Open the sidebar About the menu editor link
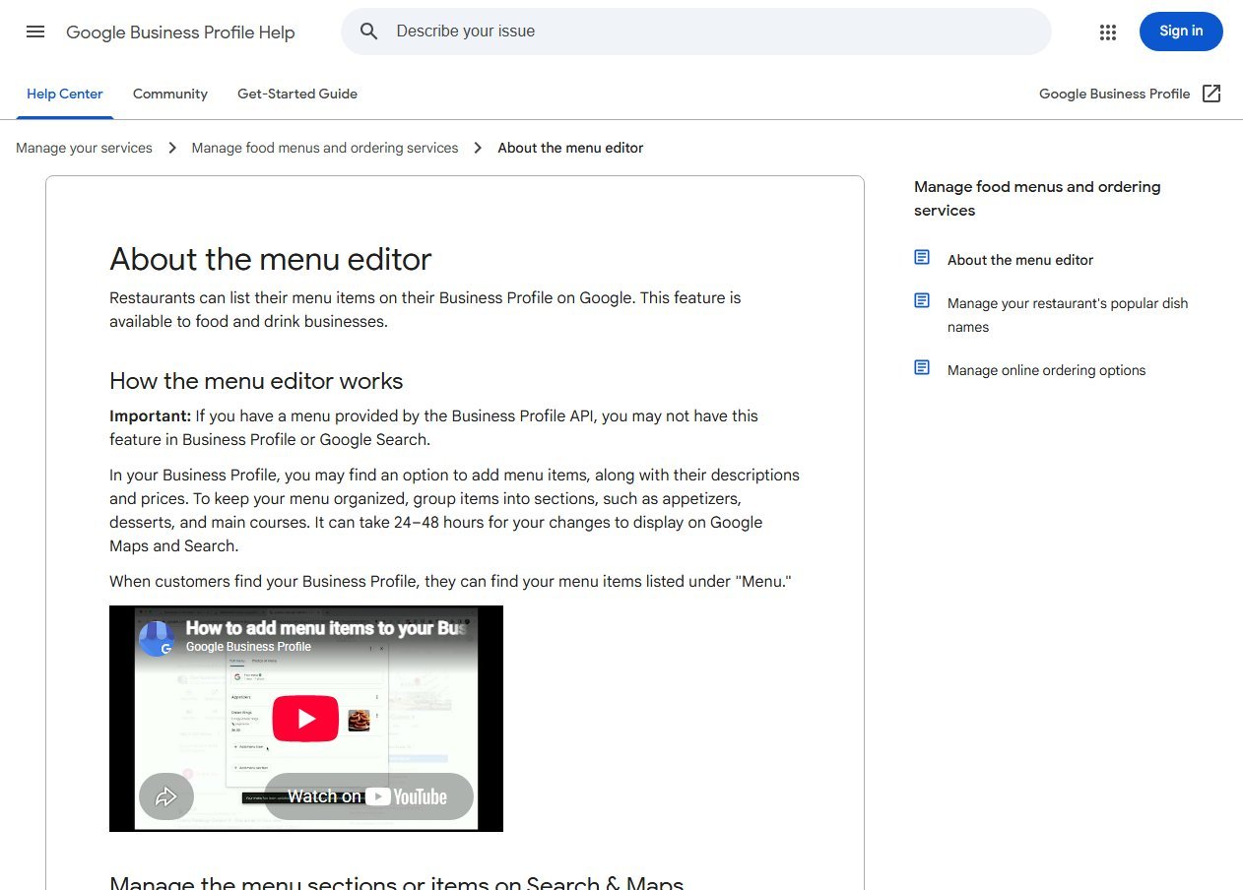 (1020, 260)
